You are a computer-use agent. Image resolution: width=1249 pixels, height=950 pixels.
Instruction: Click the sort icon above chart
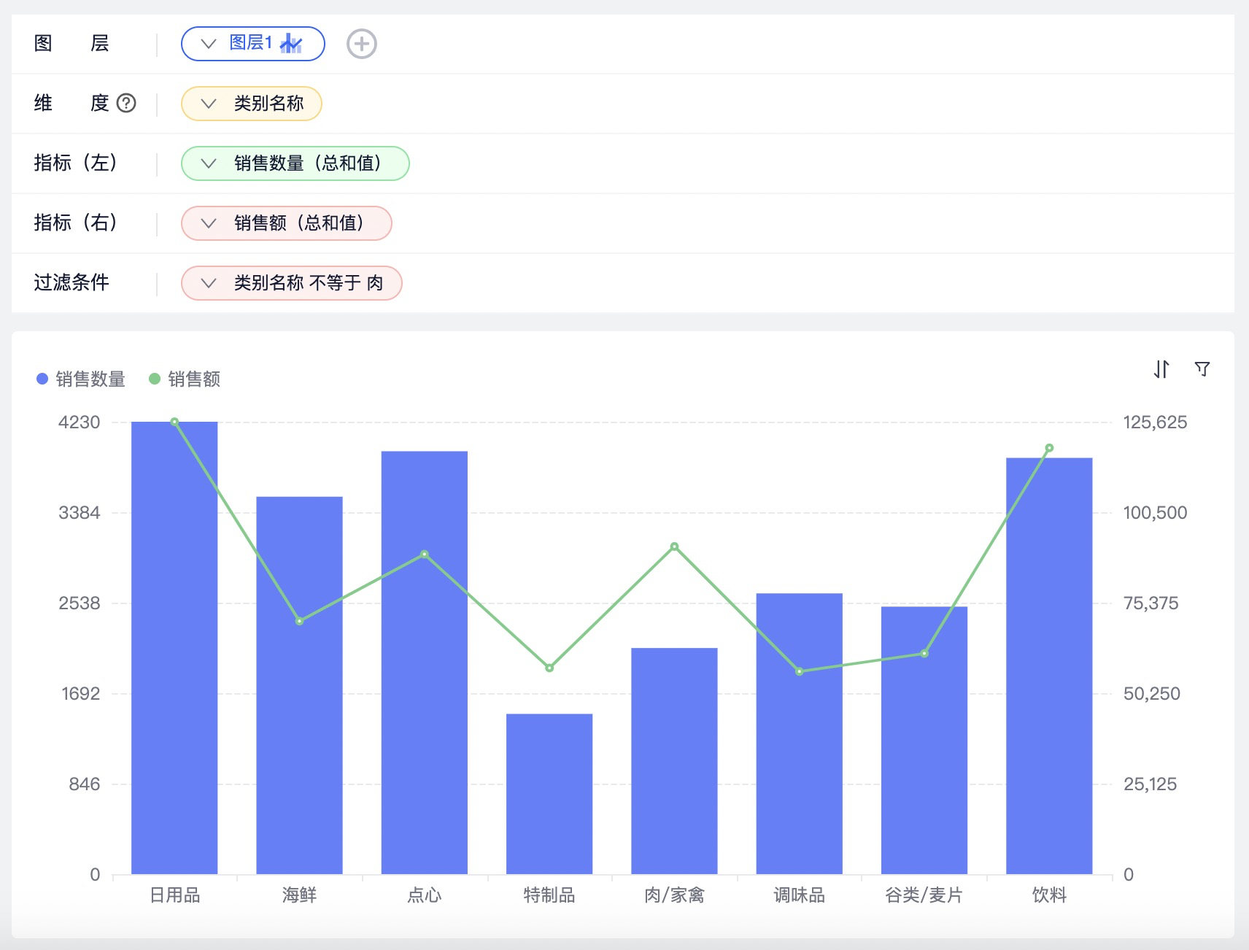(1161, 369)
